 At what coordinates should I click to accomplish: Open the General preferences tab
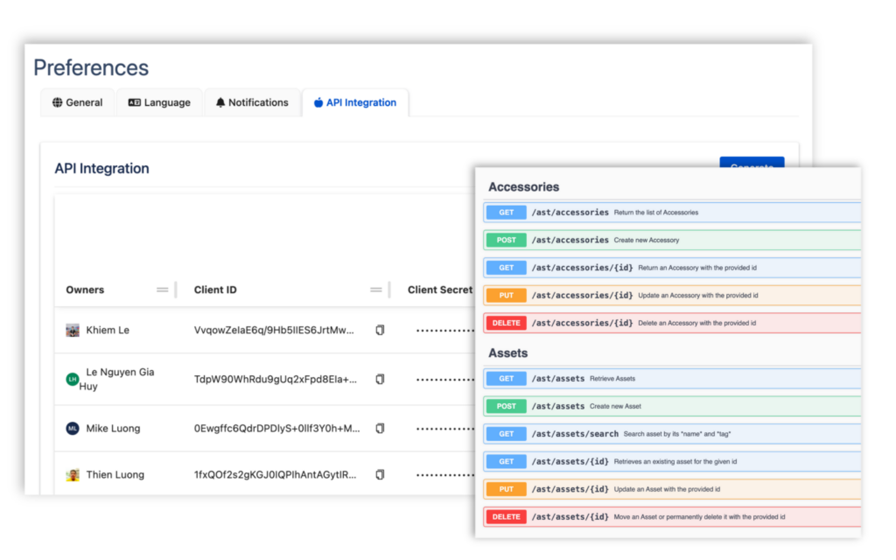78,102
